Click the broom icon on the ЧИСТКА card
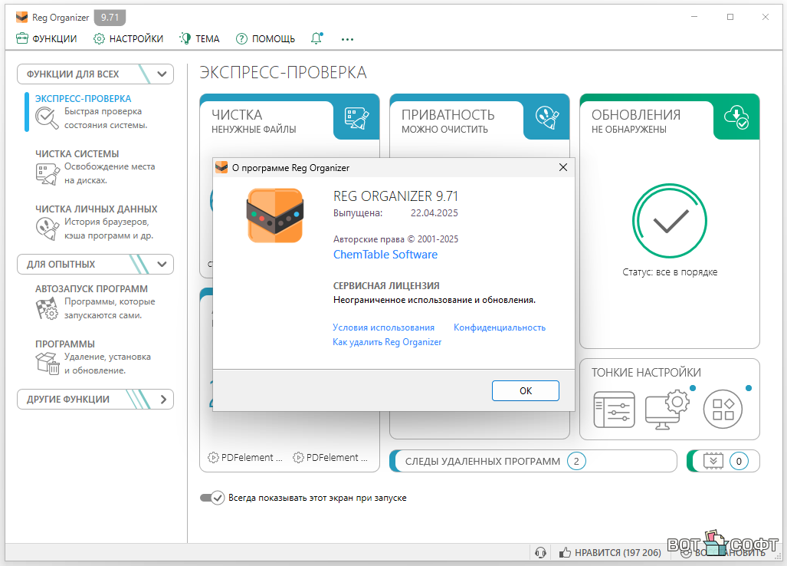This screenshot has height=566, width=787. pyautogui.click(x=356, y=119)
